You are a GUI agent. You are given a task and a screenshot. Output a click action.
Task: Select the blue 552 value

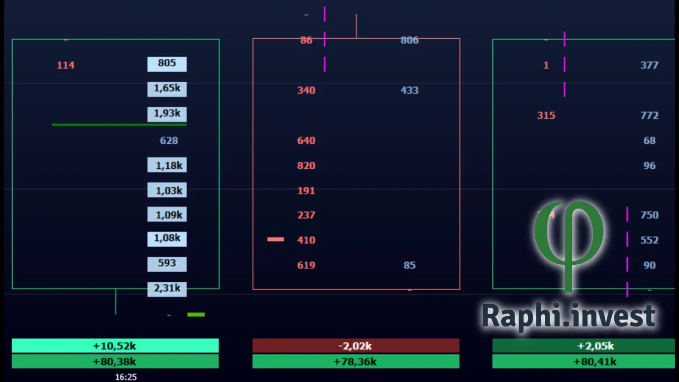tap(649, 240)
